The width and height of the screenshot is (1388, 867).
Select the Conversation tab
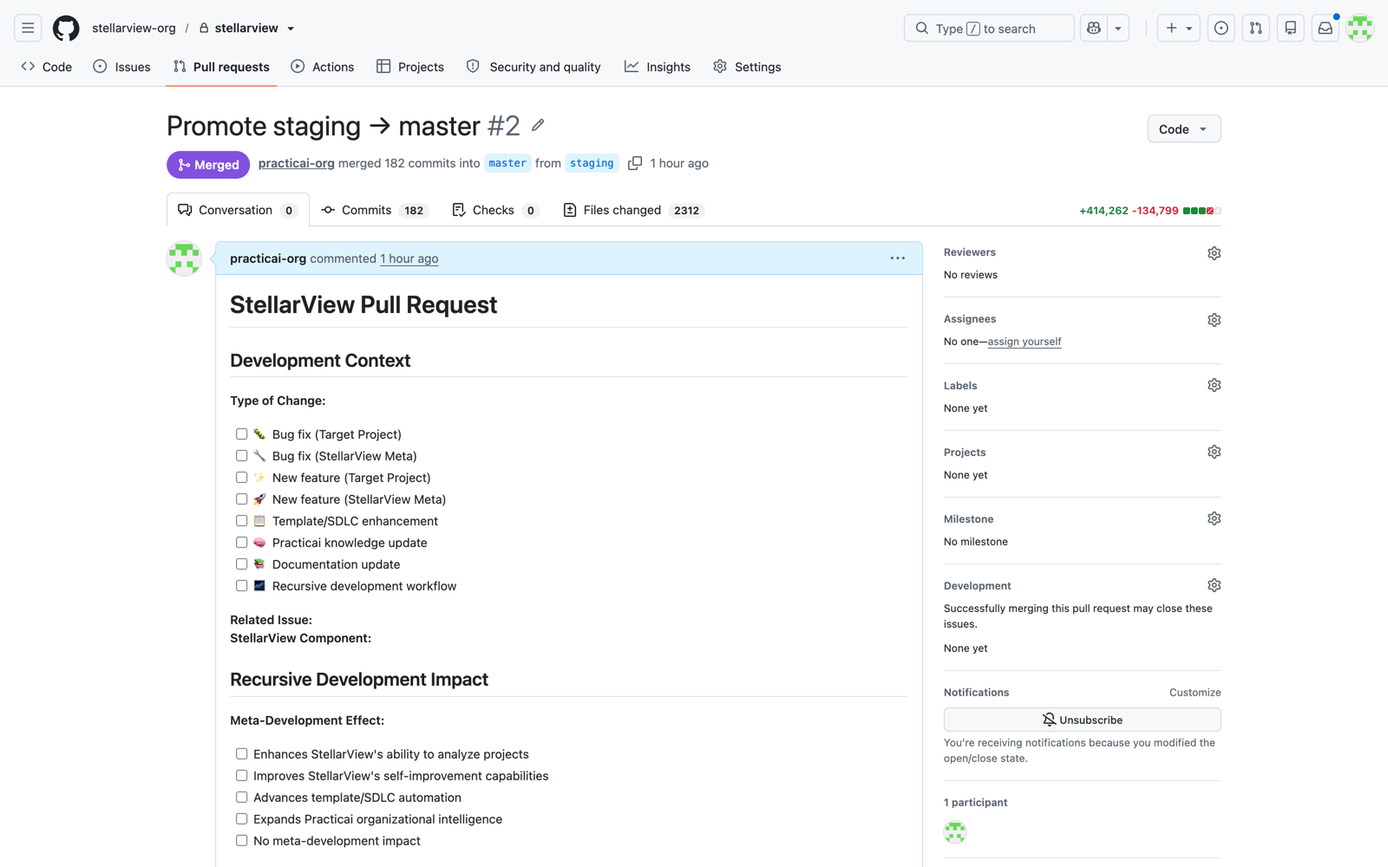[238, 210]
